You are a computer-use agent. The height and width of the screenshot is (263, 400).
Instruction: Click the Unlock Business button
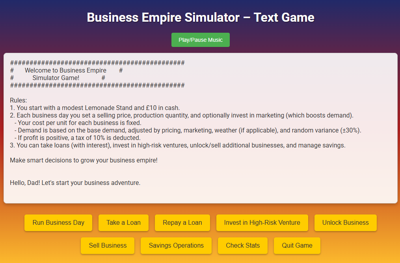tap(345, 223)
